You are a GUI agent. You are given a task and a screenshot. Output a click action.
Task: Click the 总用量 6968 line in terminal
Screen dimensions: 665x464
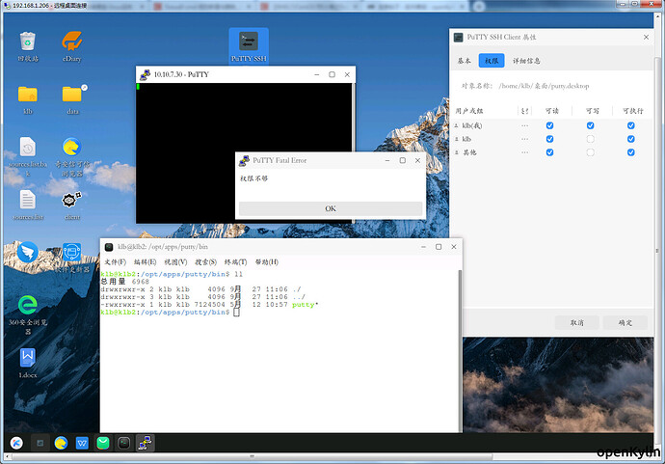click(x=125, y=282)
